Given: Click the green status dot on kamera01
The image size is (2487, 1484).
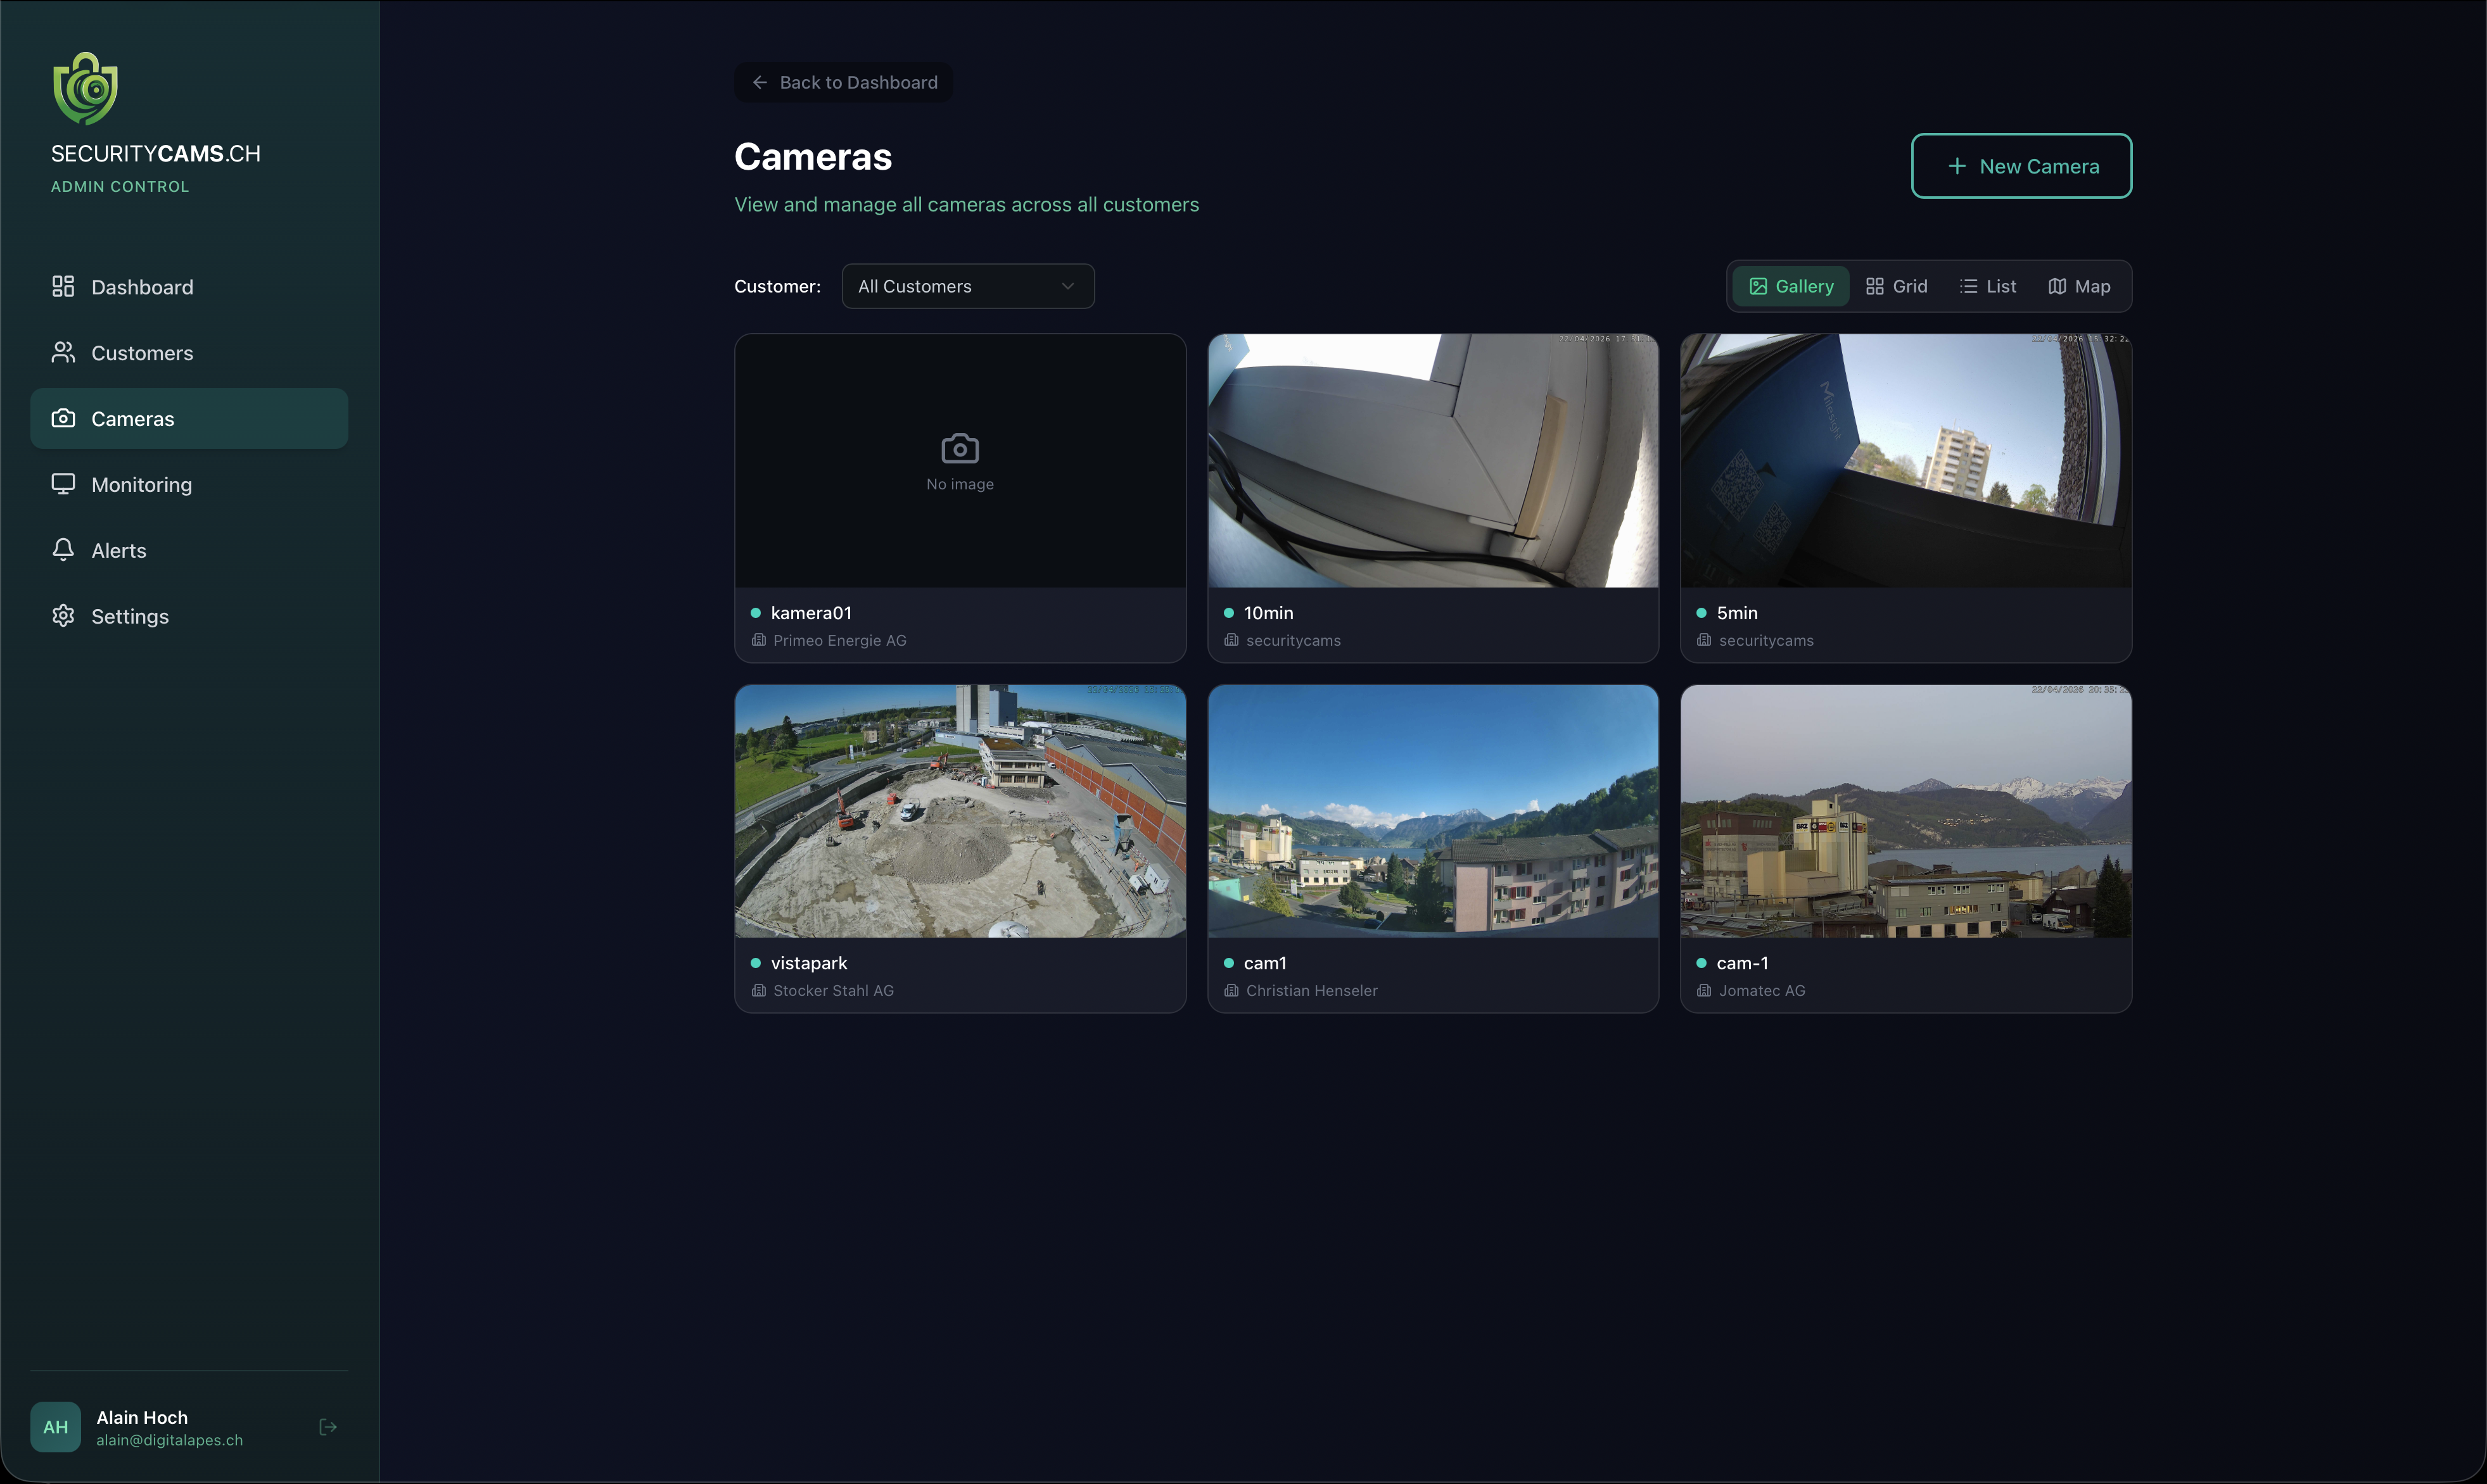Looking at the screenshot, I should [756, 612].
